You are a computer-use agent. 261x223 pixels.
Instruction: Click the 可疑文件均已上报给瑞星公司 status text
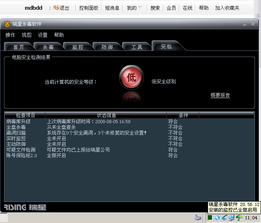pyautogui.click(x=78, y=150)
